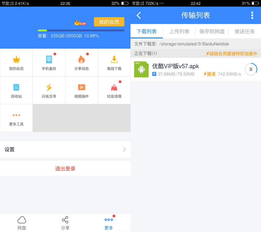261x232 pixels.
Task: Tap the battery icon next to 31%
Action: coord(255,3)
